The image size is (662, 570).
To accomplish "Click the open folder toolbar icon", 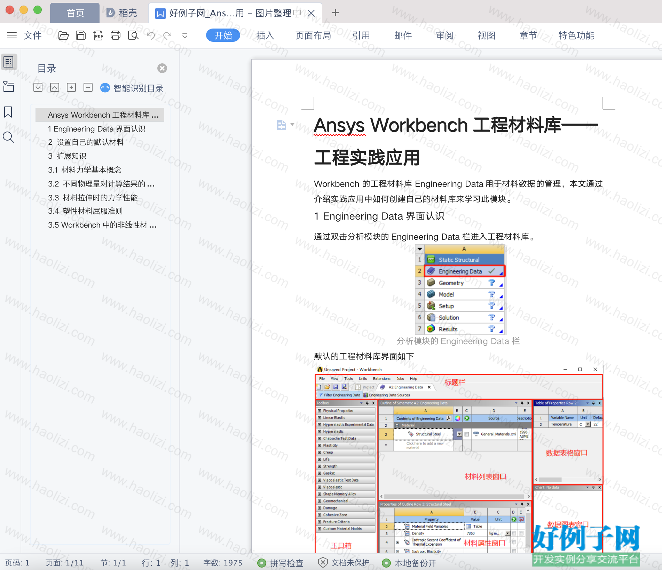I will pos(63,35).
